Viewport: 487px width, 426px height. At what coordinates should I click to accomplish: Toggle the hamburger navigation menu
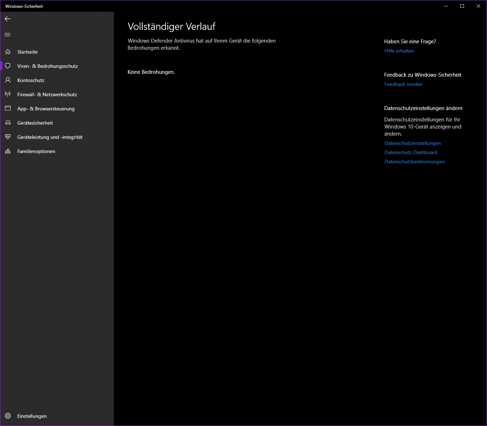click(x=7, y=34)
